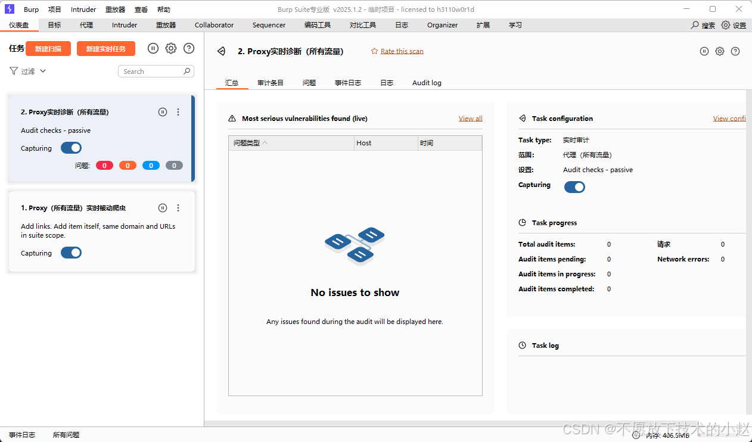Pause the Proxy实时被动爬虫 task card
Viewport: 752px width, 442px height.
coord(163,208)
